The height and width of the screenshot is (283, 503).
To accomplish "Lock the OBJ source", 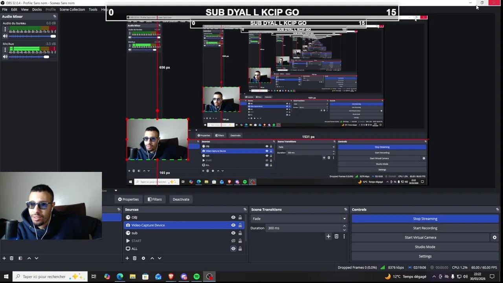I will click(x=240, y=217).
